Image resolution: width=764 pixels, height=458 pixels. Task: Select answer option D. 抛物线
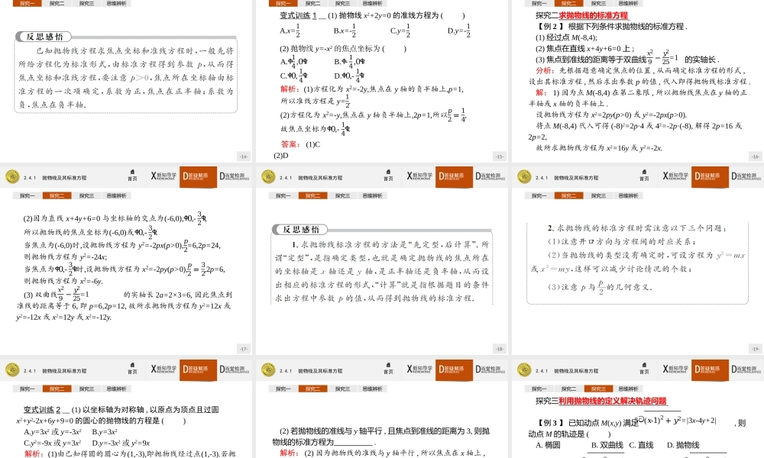pos(683,445)
